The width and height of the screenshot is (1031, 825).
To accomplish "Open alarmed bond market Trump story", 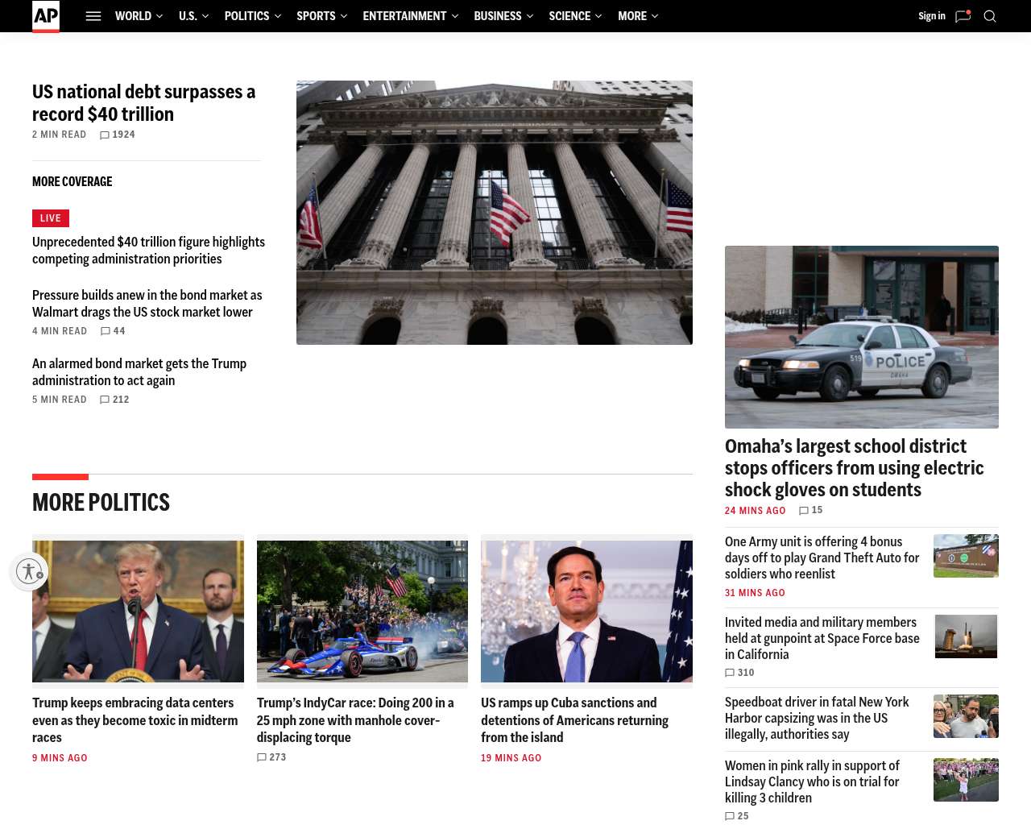I will point(139,372).
